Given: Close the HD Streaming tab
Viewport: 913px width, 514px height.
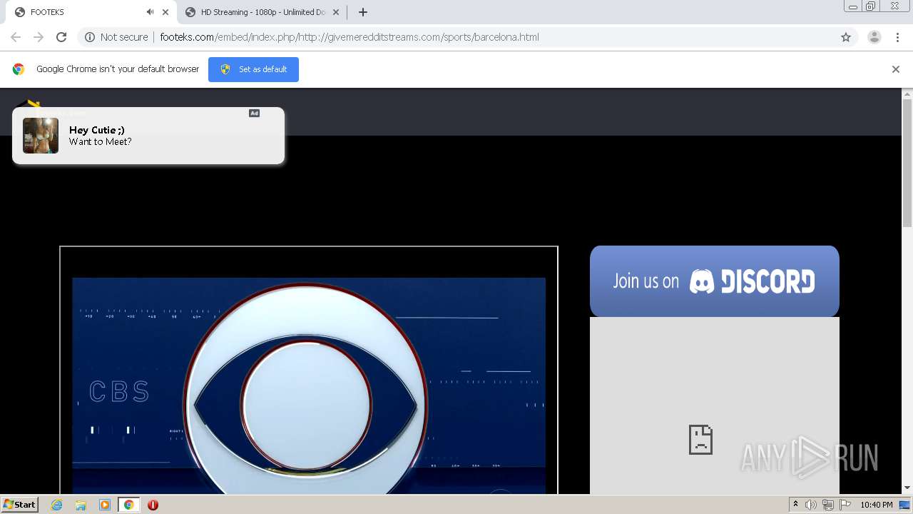Looking at the screenshot, I should [x=336, y=12].
